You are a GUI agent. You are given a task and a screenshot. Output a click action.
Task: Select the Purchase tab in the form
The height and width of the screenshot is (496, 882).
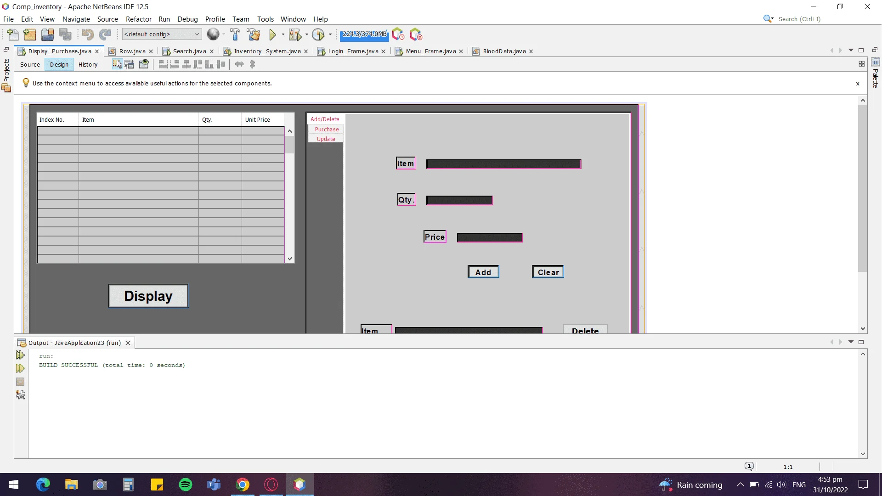(x=327, y=130)
